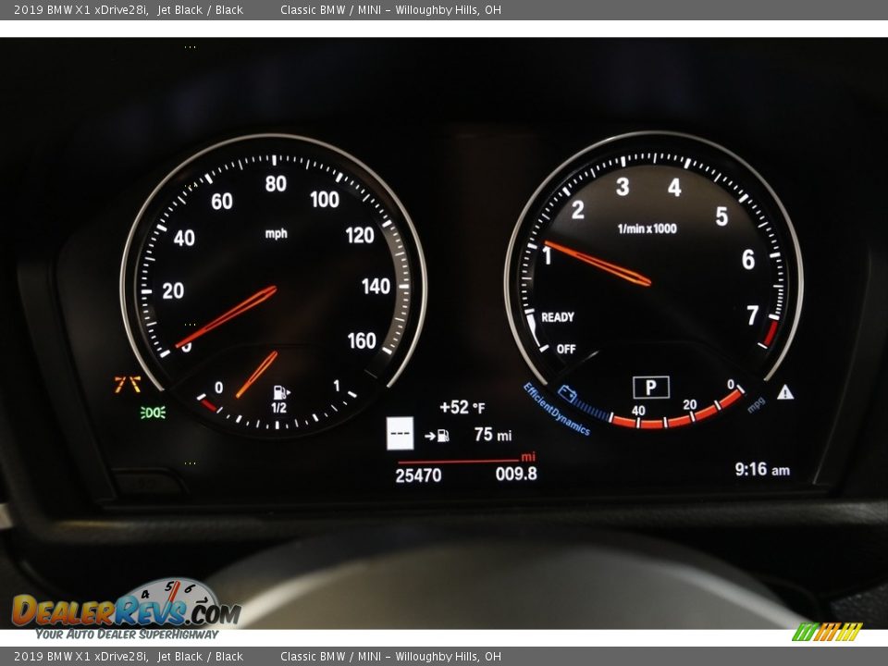Click the footer caption "Jet Black / Black"
Image resolution: width=888 pixels, height=666 pixels.
click(x=200, y=657)
